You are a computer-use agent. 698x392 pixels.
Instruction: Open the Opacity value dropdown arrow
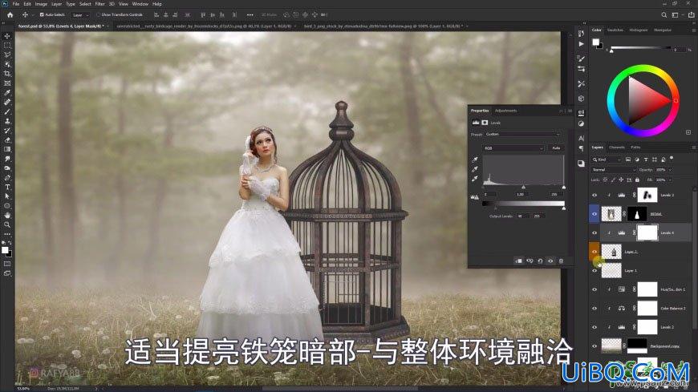(670, 169)
